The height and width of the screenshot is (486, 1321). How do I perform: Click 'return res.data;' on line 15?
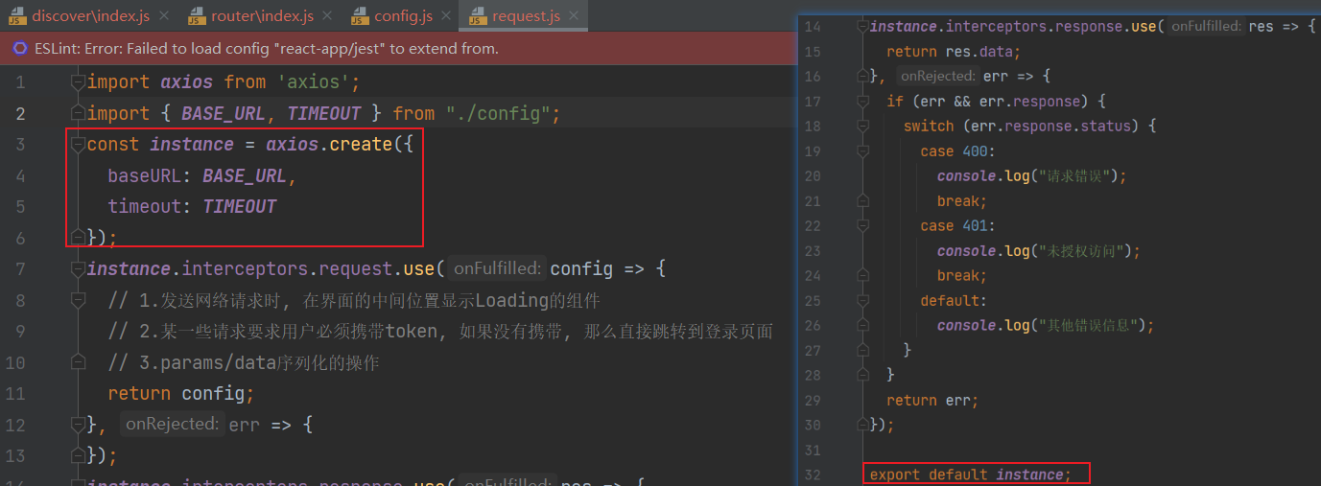[954, 52]
